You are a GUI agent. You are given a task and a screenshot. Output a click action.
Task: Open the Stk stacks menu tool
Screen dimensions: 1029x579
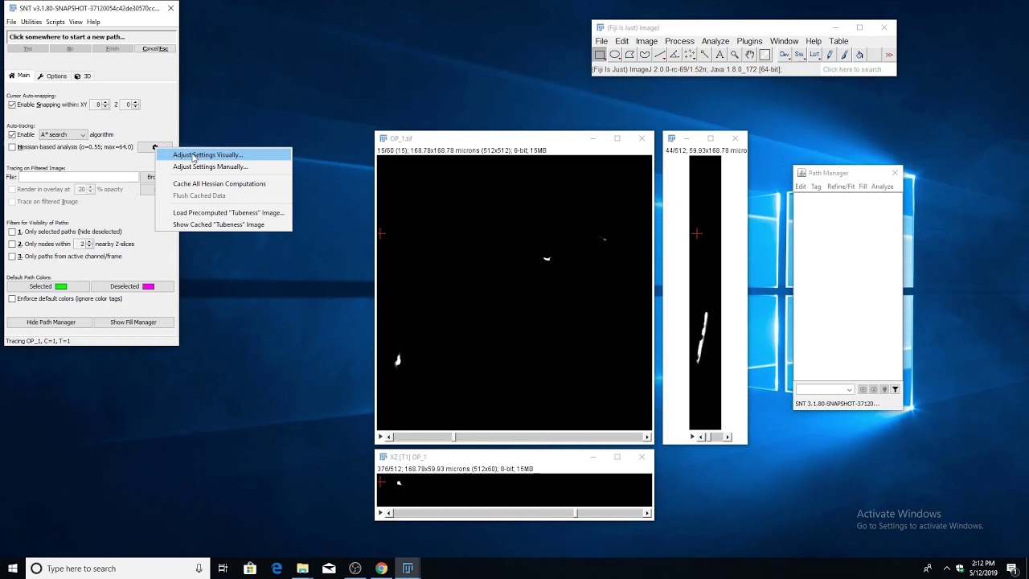tap(799, 55)
